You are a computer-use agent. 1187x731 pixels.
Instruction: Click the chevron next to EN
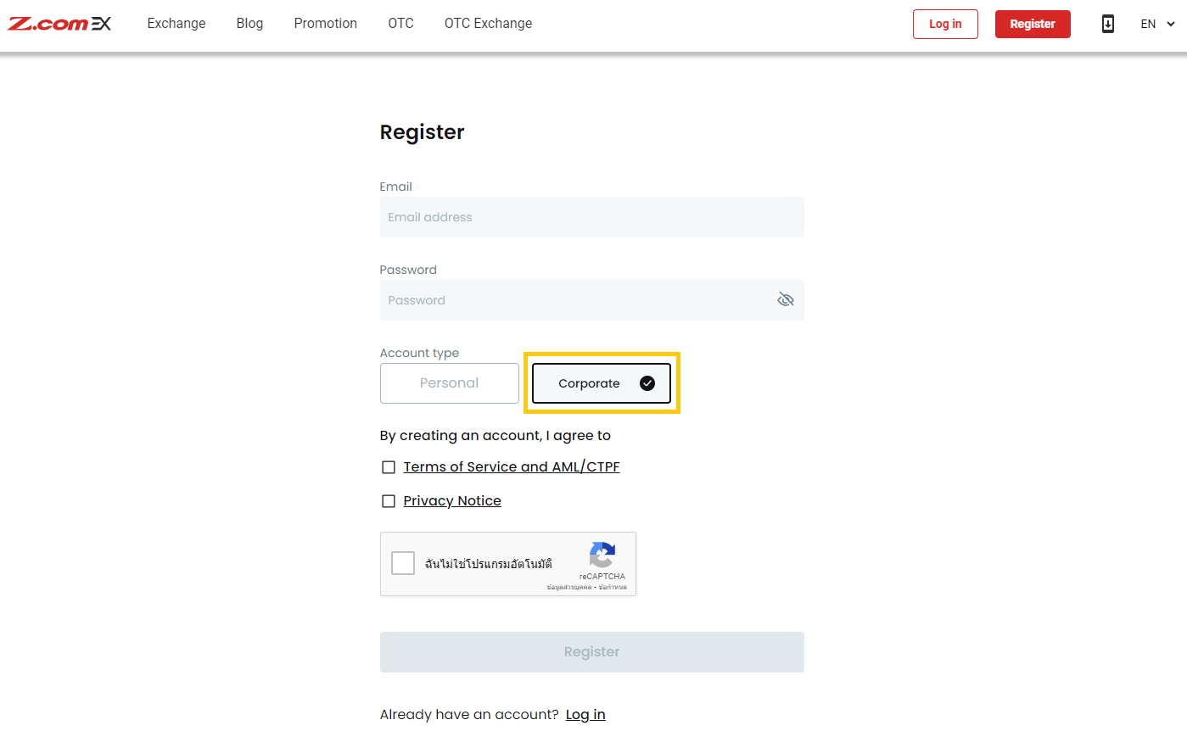[1171, 24]
